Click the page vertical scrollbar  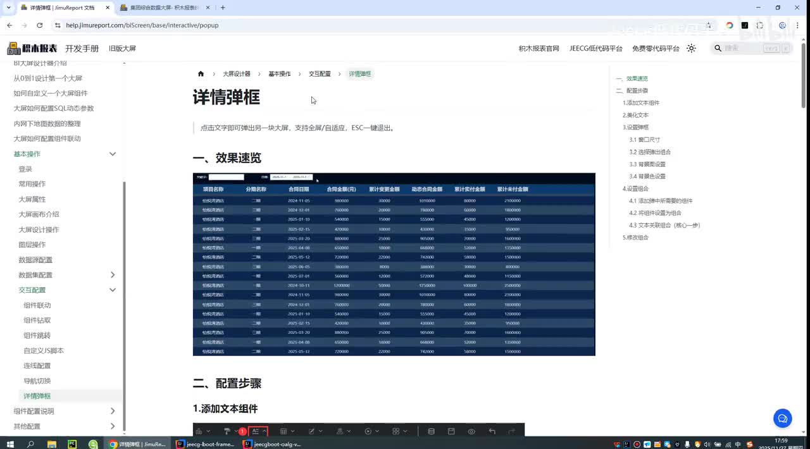804,75
